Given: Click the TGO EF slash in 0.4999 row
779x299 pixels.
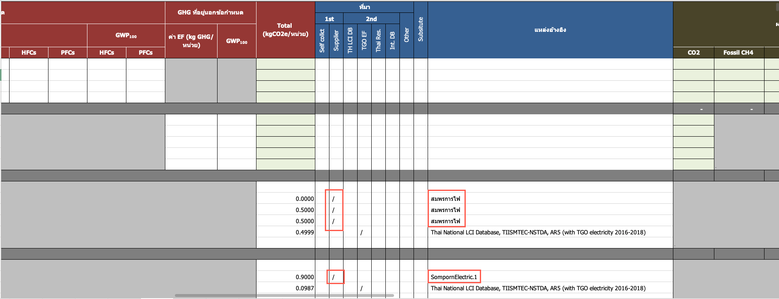Looking at the screenshot, I should tap(362, 232).
